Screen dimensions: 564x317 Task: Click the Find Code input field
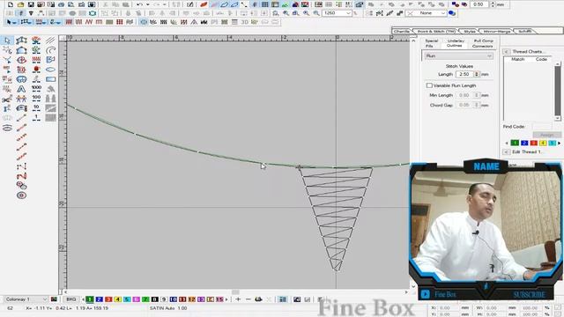click(x=542, y=127)
